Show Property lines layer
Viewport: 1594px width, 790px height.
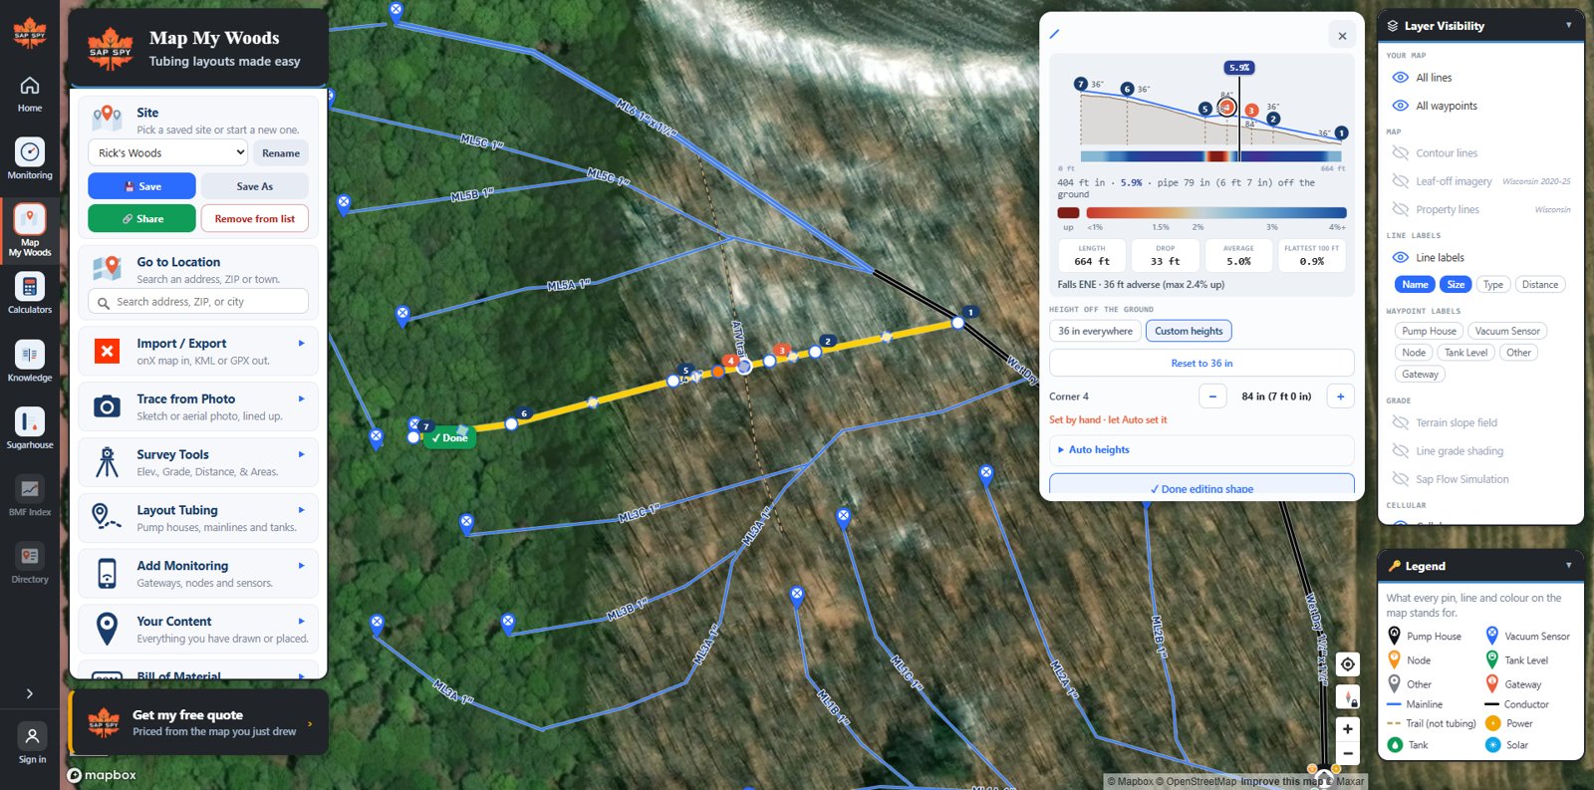coord(1400,209)
